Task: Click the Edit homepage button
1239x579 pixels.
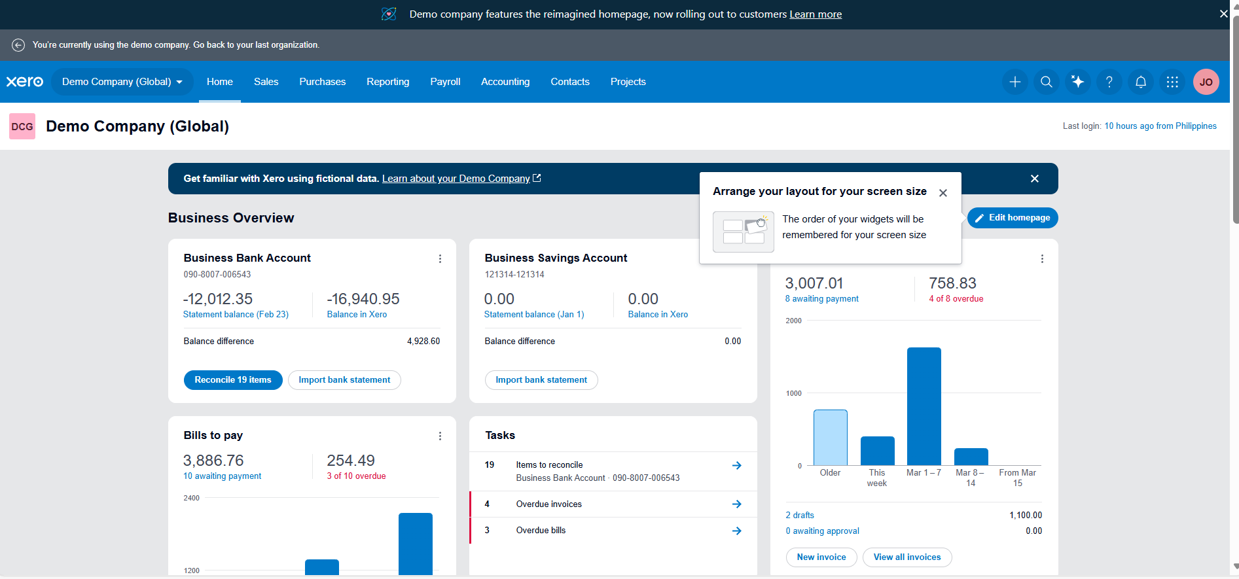Action: 1012,218
